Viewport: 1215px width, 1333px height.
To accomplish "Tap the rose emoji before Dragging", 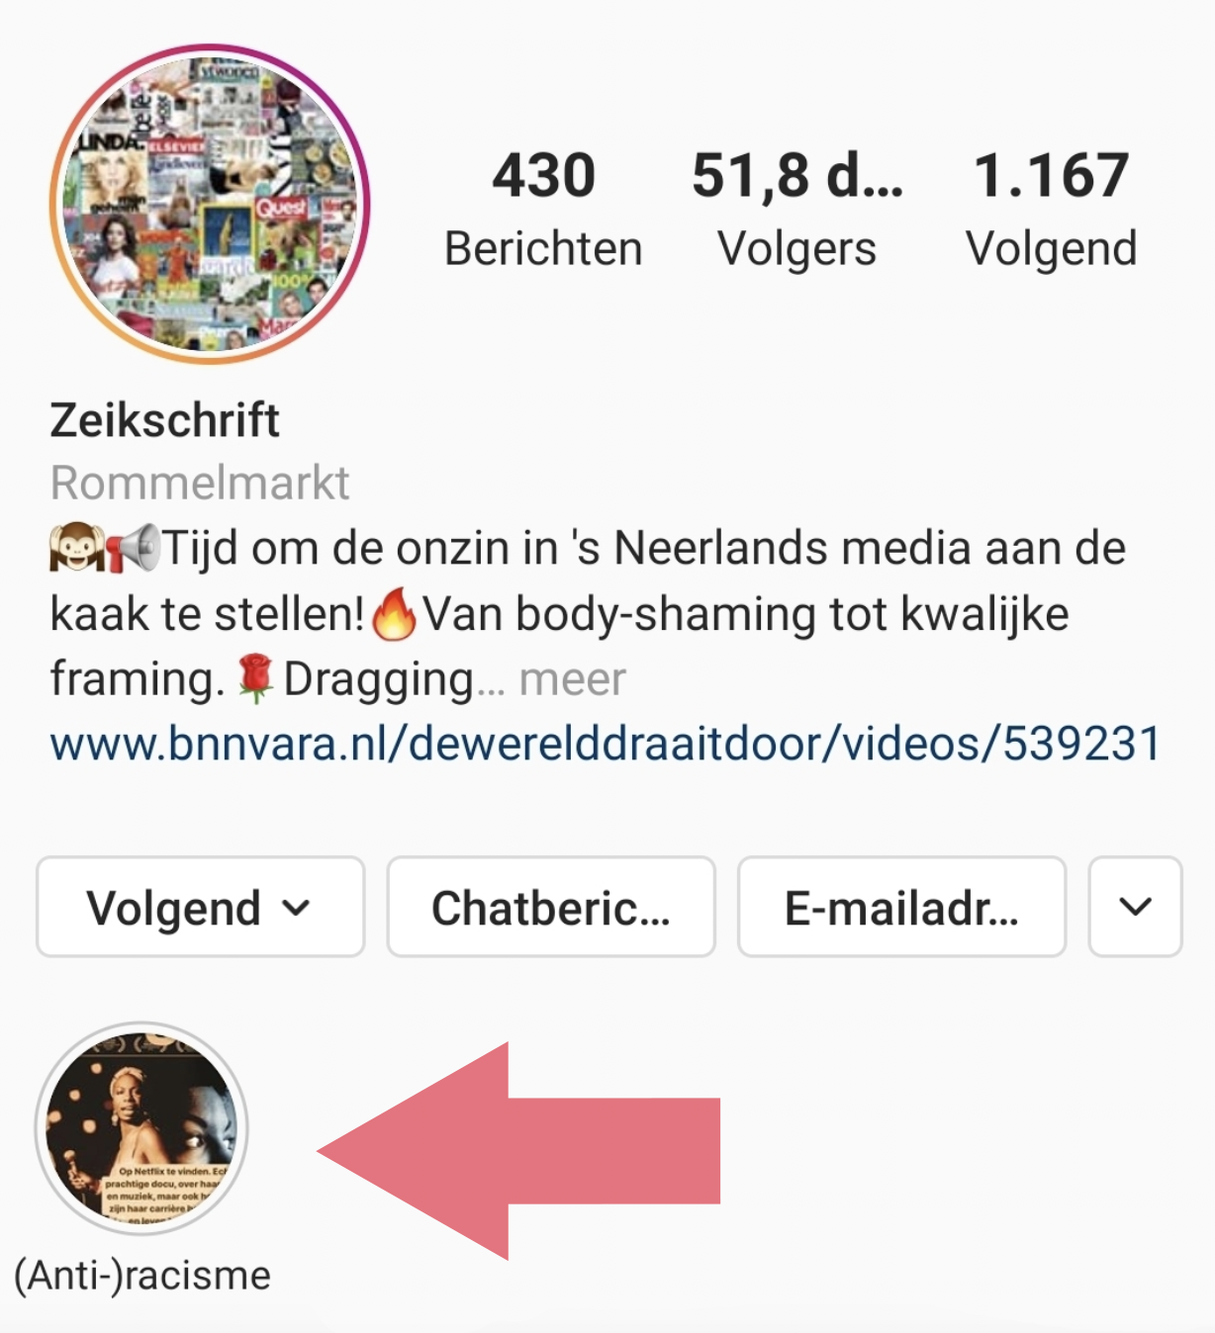I will pos(255,678).
